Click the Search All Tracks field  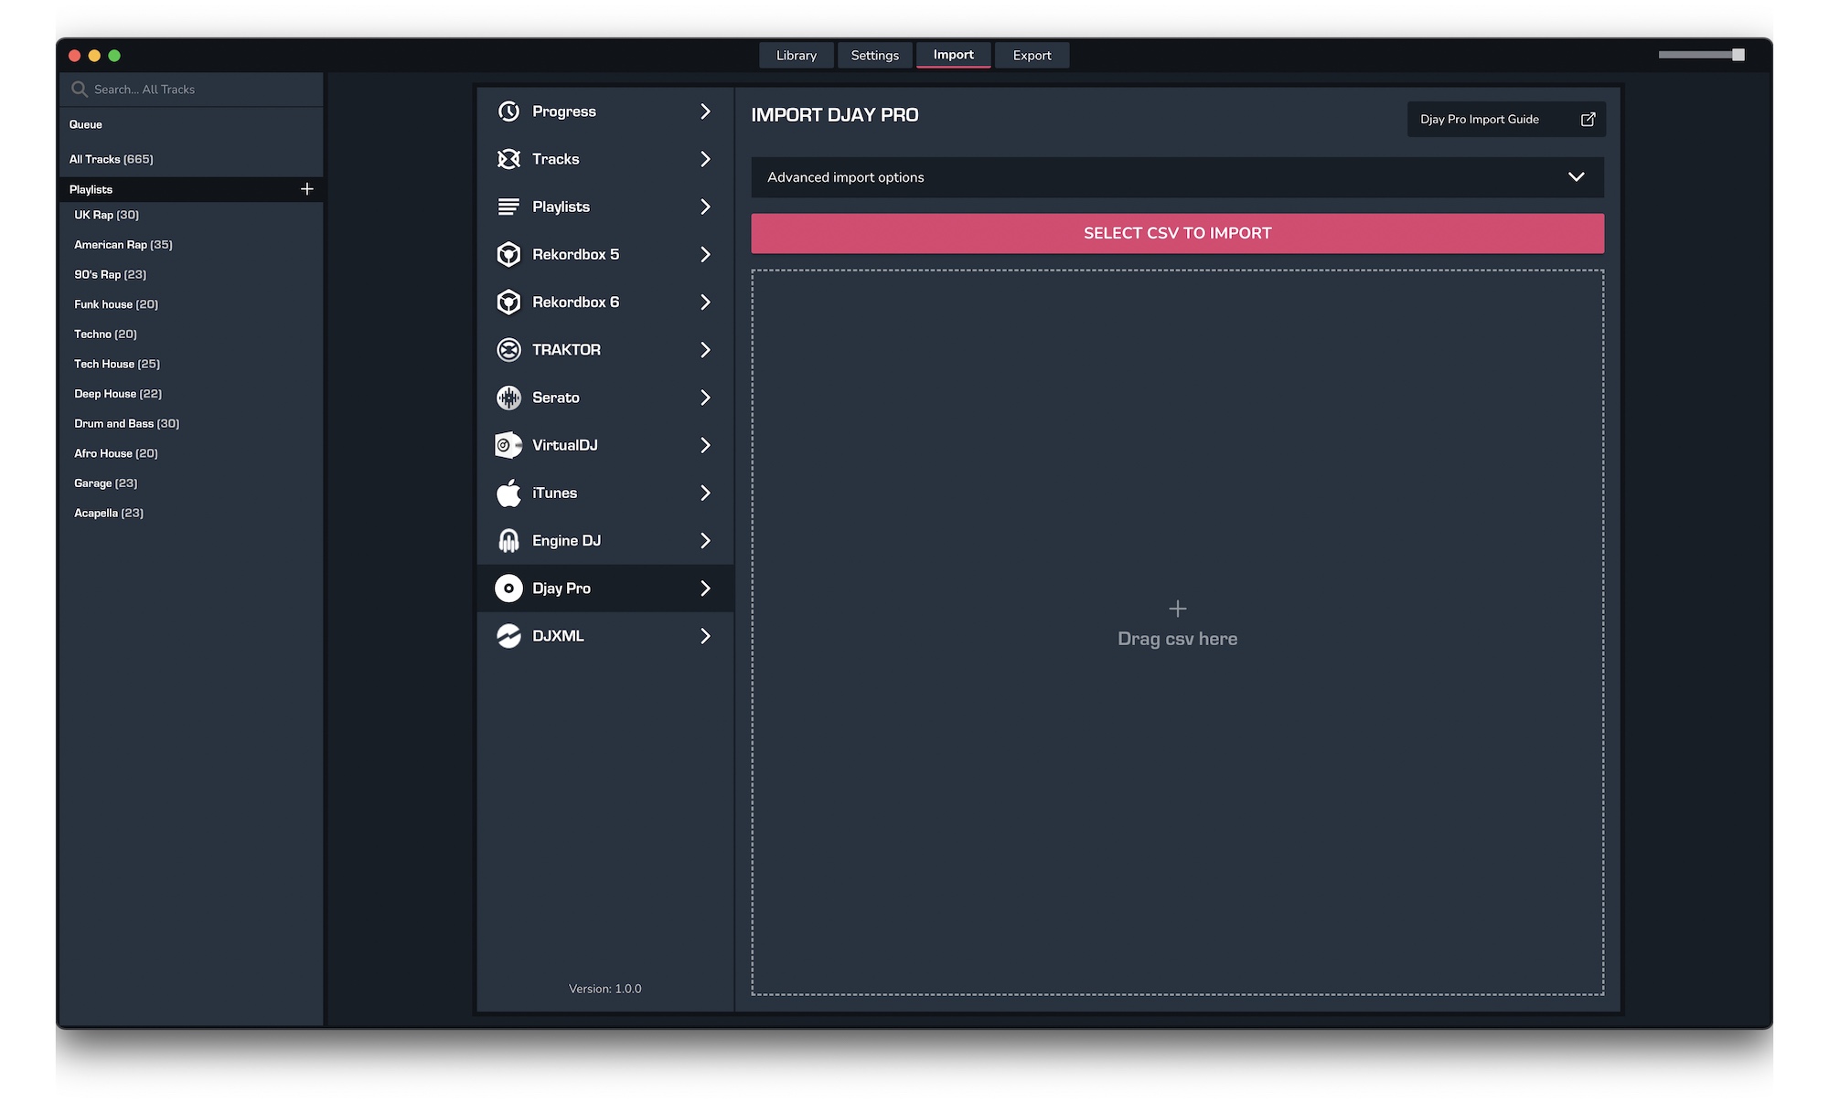[191, 90]
